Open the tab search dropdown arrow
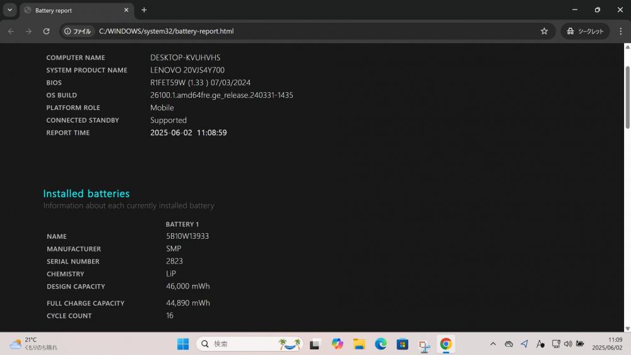 tap(9, 10)
